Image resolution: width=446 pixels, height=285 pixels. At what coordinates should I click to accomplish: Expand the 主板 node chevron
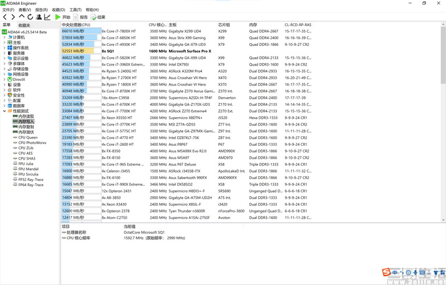[5, 42]
